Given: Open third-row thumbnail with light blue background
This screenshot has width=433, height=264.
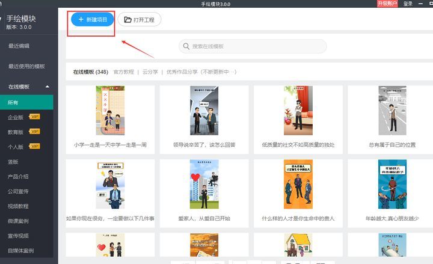Looking at the screenshot, I should [392, 245].
